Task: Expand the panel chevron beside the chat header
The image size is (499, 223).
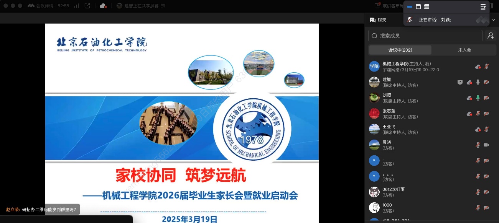Action: tap(493, 20)
